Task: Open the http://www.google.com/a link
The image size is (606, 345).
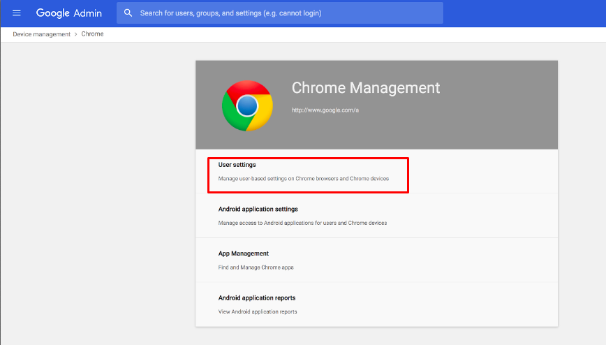Action: pos(325,110)
